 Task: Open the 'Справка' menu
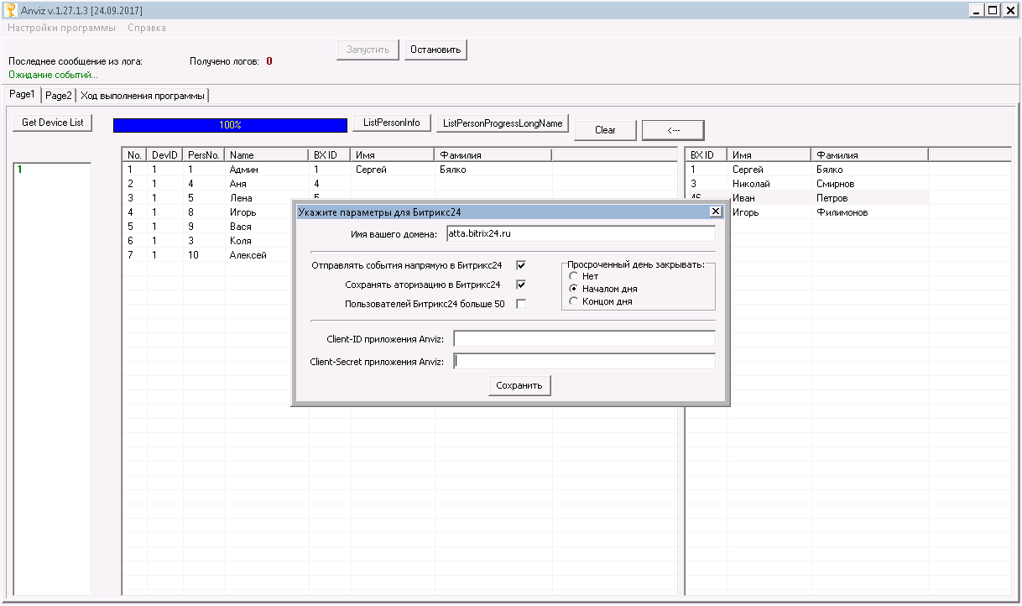coord(147,28)
